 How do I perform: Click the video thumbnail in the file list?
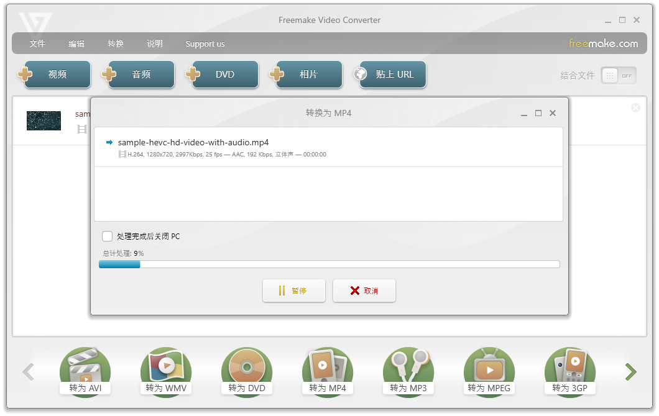(x=44, y=120)
